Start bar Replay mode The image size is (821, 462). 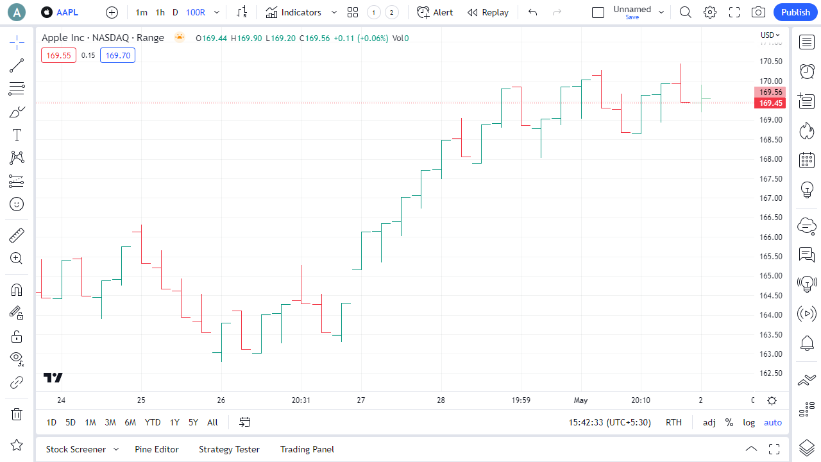(488, 12)
